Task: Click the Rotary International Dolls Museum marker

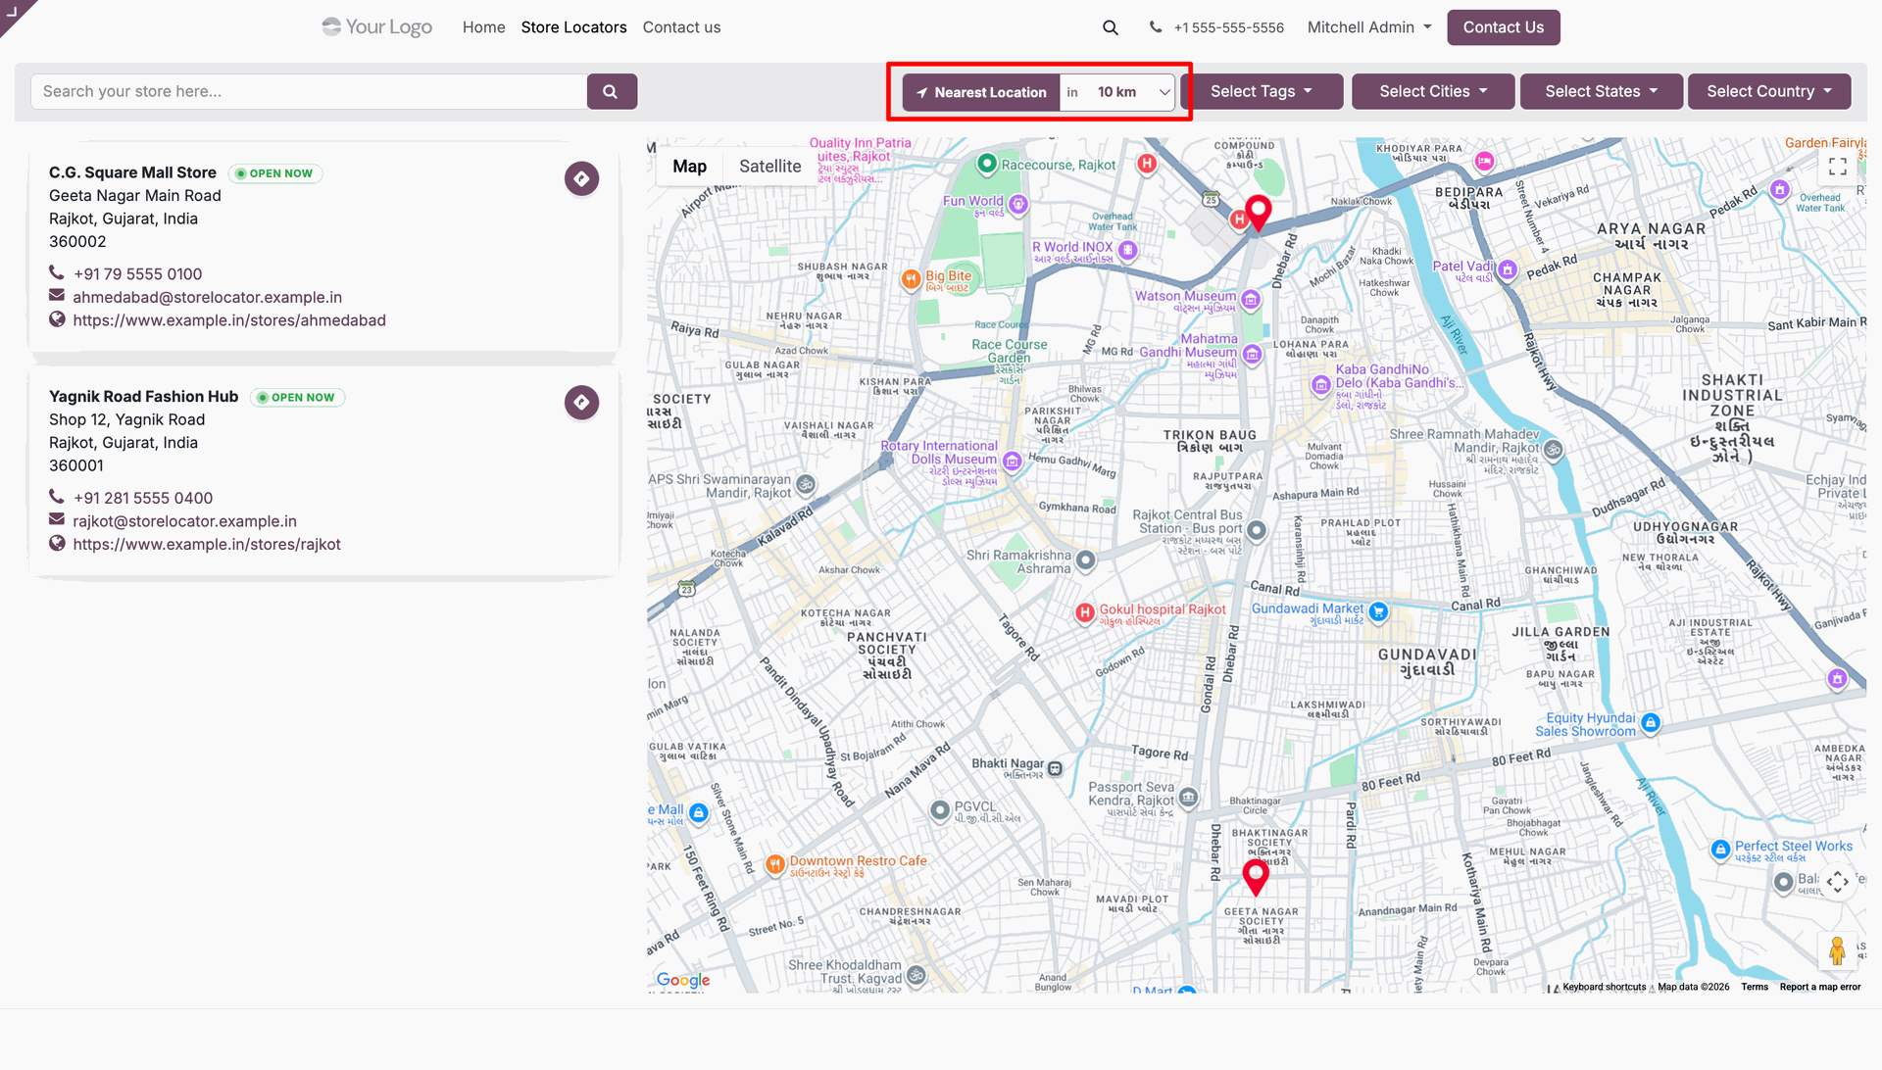Action: point(1013,461)
